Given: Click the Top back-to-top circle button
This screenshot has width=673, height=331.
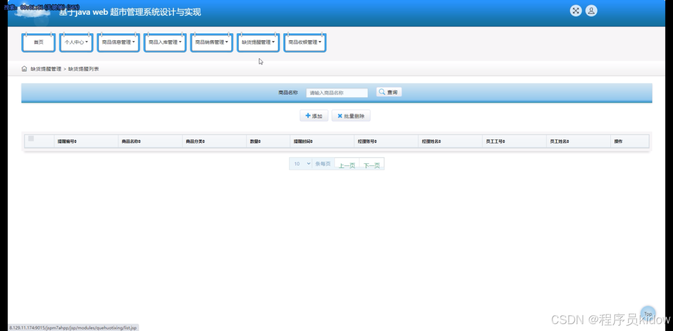Looking at the screenshot, I should pos(648,313).
